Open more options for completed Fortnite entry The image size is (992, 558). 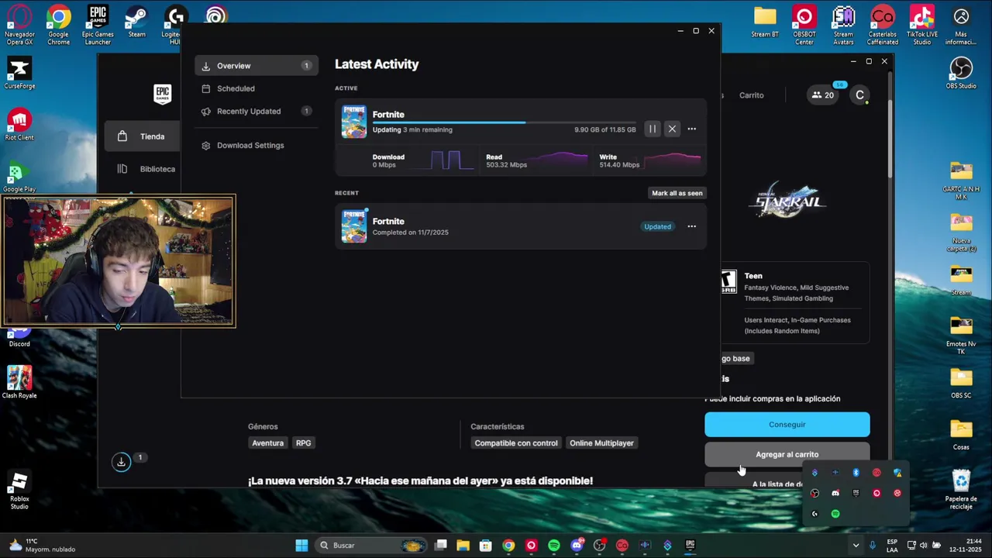tap(692, 227)
